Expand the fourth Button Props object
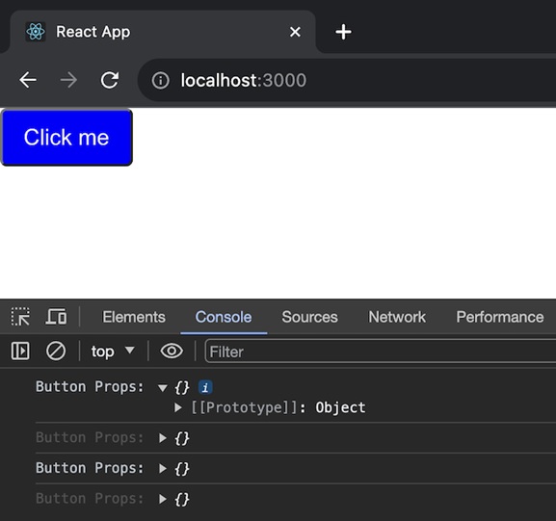 coord(163,499)
